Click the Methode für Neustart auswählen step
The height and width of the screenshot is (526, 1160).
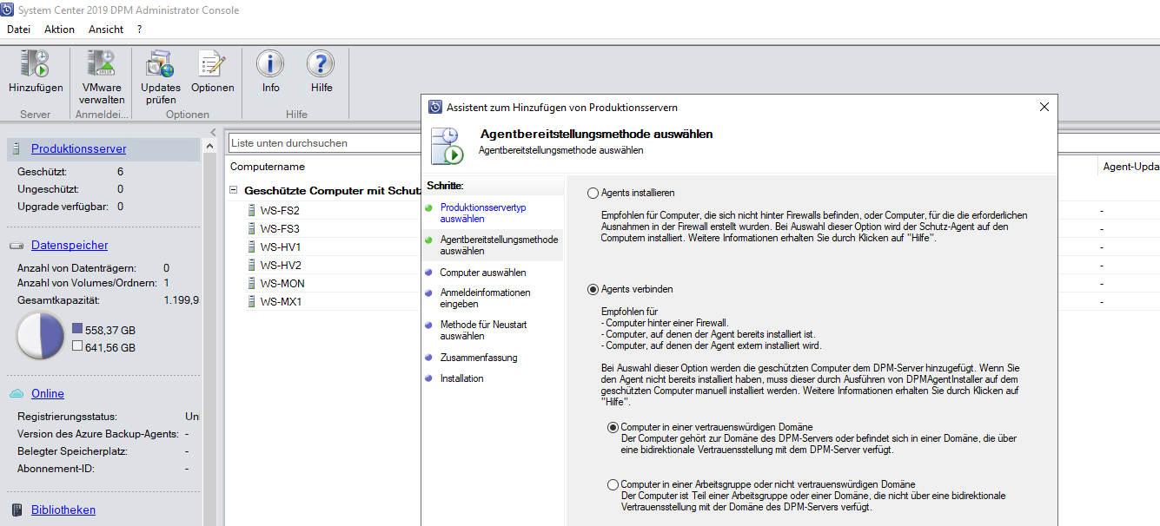[x=483, y=330]
